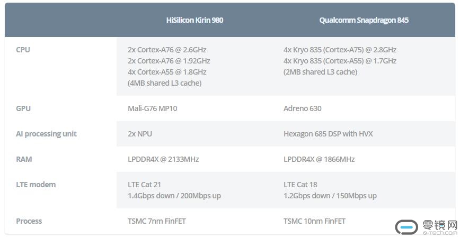Image resolution: width=460 pixels, height=238 pixels.
Task: Click the LPDDR4X @ 1866MHz cell
Action: [x=319, y=159]
